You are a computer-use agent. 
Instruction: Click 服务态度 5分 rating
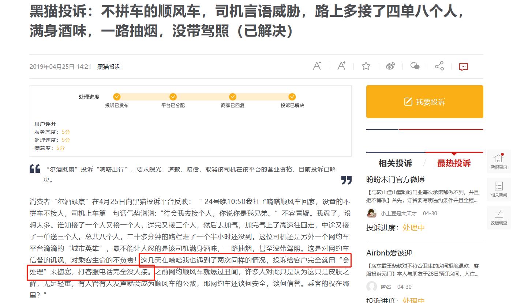click(x=52, y=132)
